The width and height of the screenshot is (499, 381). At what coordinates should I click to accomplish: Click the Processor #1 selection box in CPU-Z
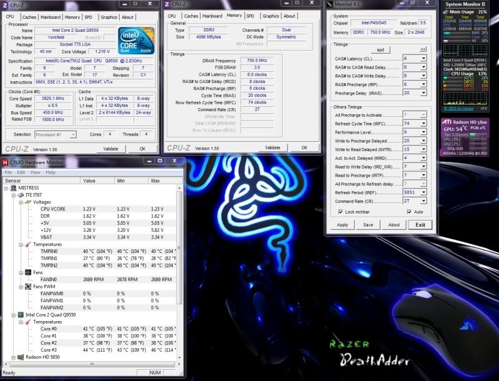point(55,135)
